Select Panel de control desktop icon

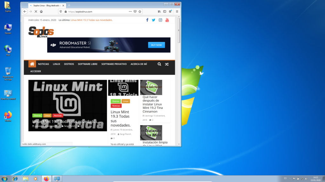pos(8,95)
